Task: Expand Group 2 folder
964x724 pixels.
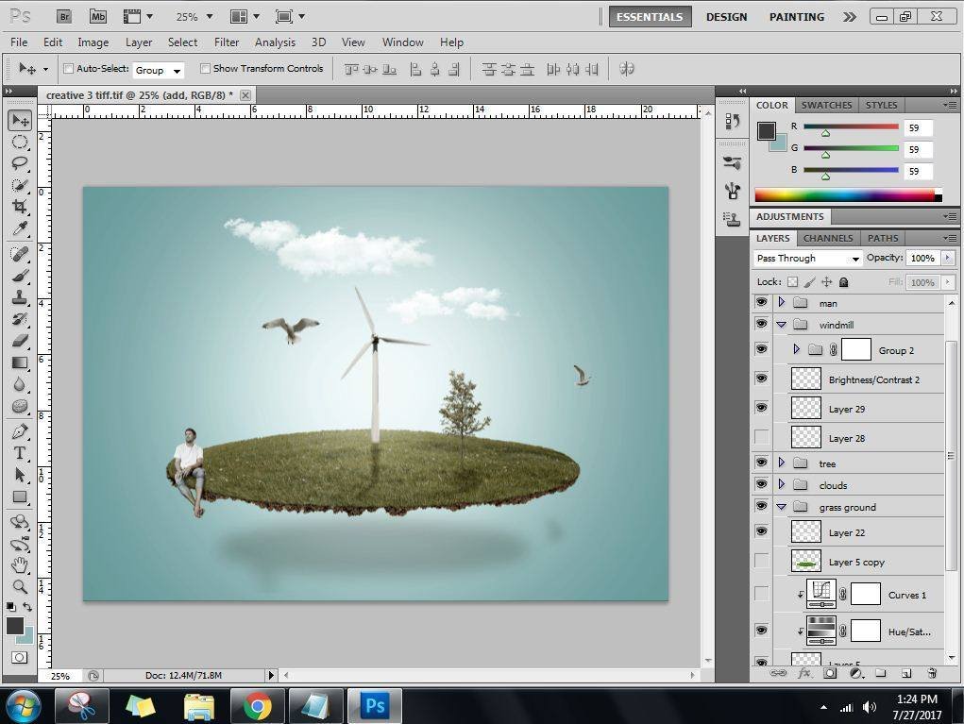Action: click(796, 349)
